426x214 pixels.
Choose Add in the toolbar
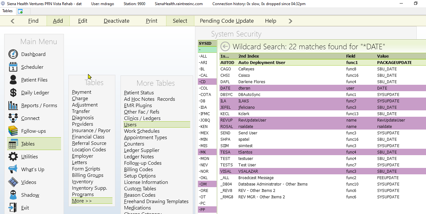click(58, 21)
